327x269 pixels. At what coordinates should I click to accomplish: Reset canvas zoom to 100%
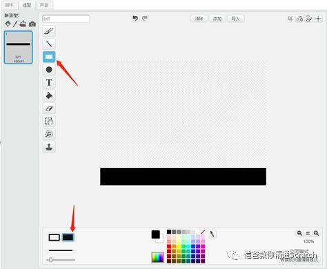tap(308, 233)
